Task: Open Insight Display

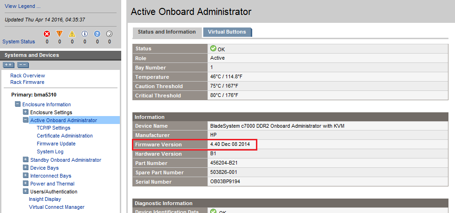Action: pyautogui.click(x=45, y=199)
